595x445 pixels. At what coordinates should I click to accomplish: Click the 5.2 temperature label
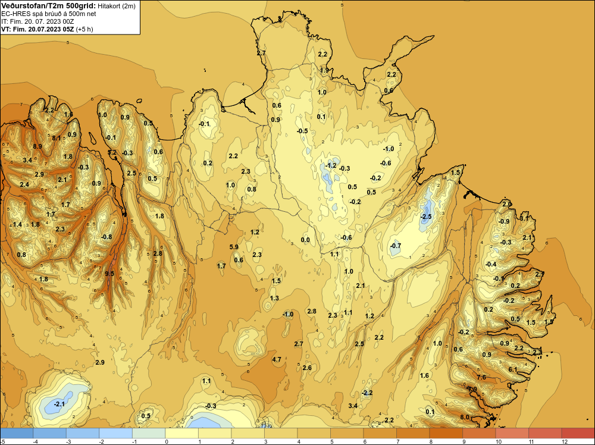(x=112, y=152)
